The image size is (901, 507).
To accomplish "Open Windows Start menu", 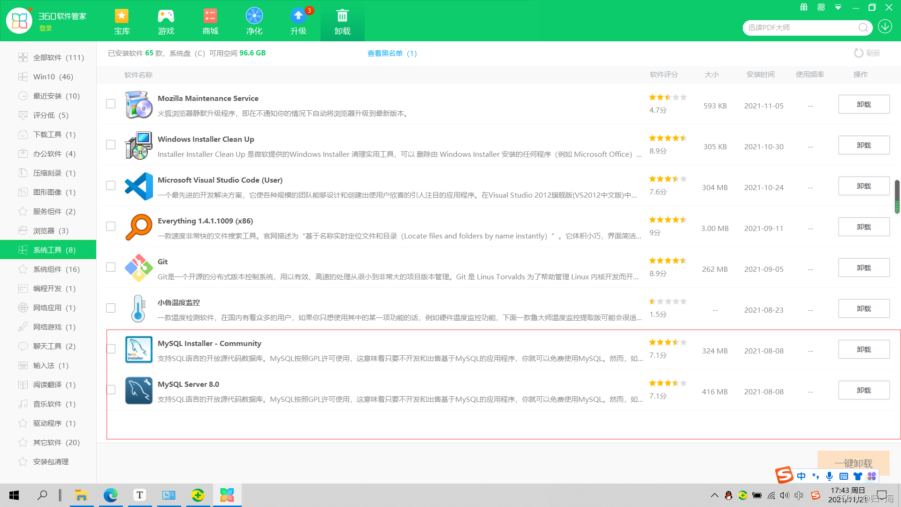I will point(14,495).
